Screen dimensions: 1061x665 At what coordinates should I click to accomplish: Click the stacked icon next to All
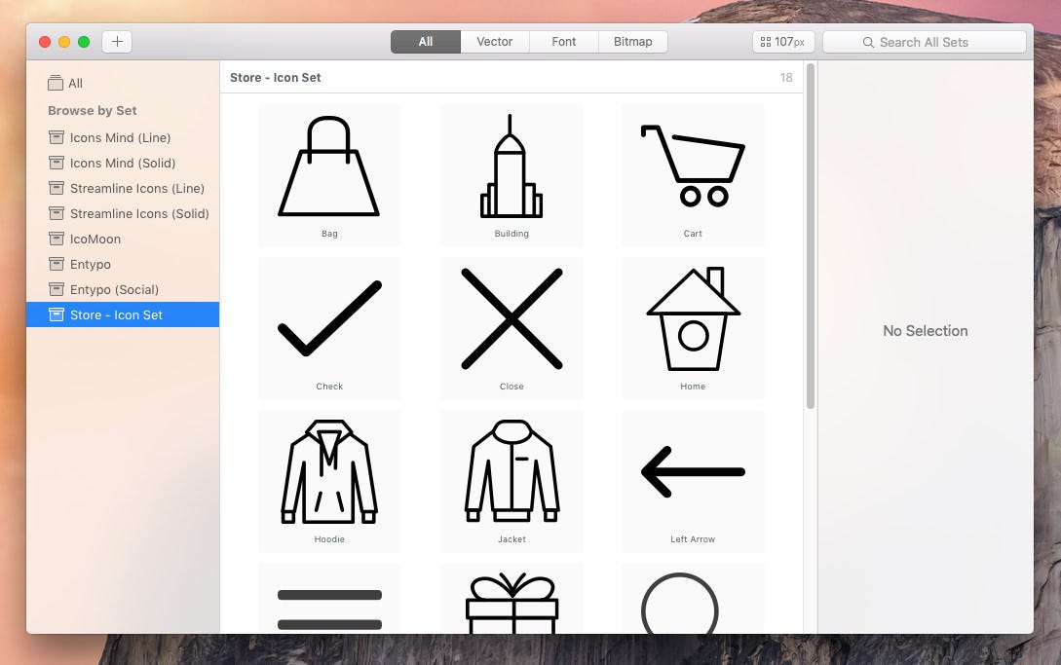(x=56, y=83)
